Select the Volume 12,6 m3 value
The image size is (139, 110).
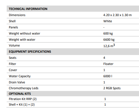(109, 46)
